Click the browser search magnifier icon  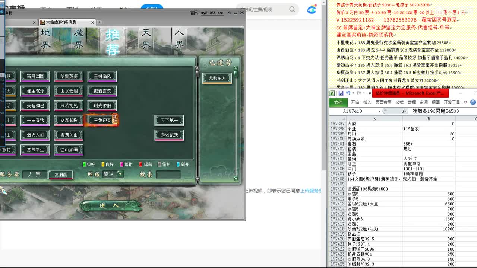(x=292, y=9)
